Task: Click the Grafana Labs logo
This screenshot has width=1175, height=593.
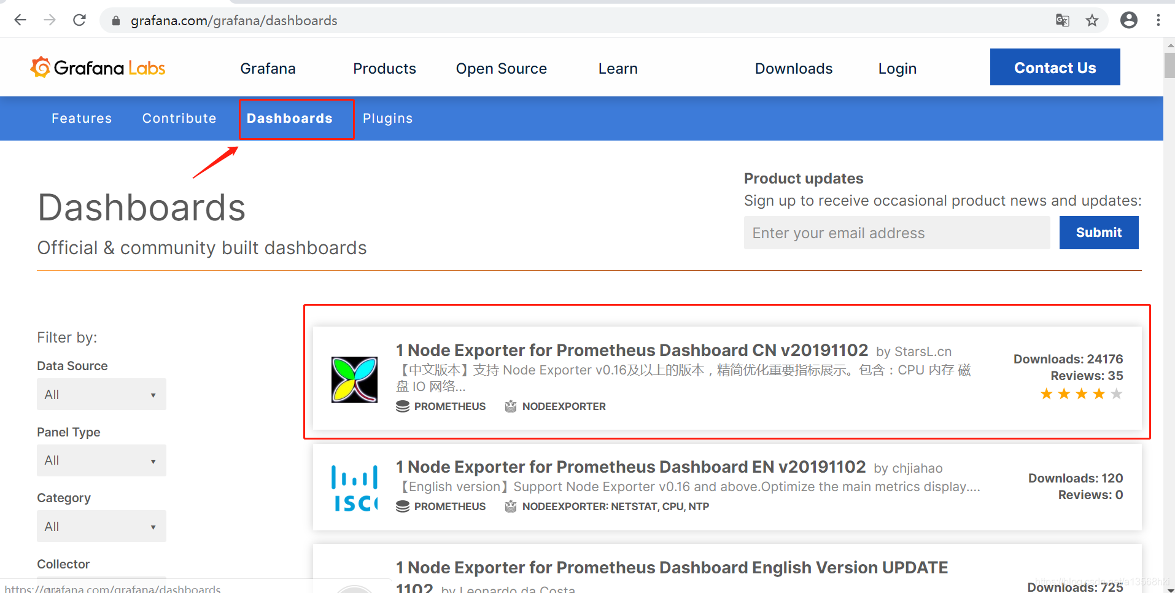Action: tap(97, 68)
